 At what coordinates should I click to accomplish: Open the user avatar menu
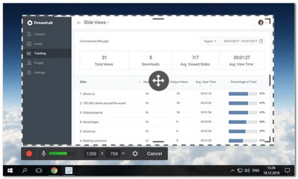pyautogui.click(x=261, y=23)
